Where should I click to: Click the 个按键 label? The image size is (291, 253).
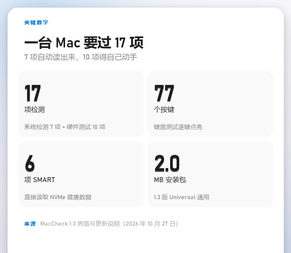pos(164,110)
